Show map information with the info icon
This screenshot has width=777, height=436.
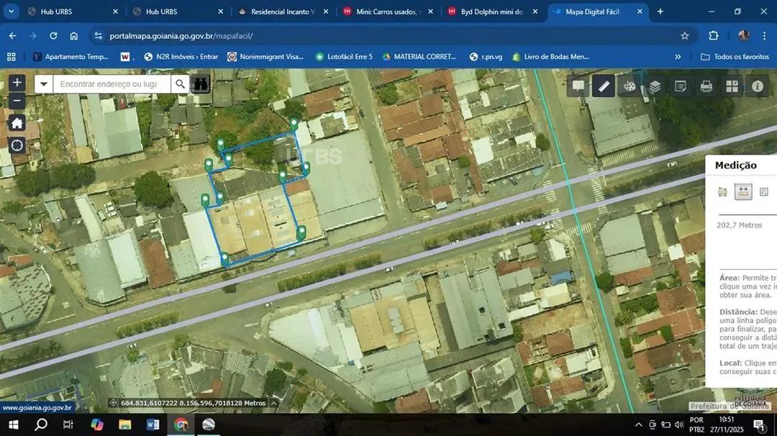click(758, 86)
